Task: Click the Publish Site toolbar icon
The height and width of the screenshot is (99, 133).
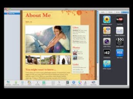Action: coord(16,83)
